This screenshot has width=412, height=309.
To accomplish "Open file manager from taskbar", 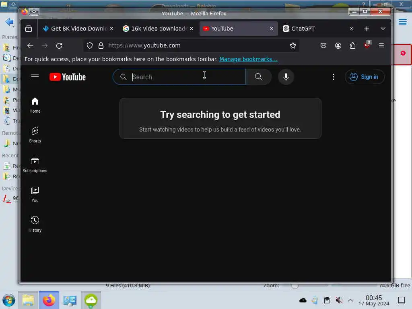I will click(x=28, y=300).
